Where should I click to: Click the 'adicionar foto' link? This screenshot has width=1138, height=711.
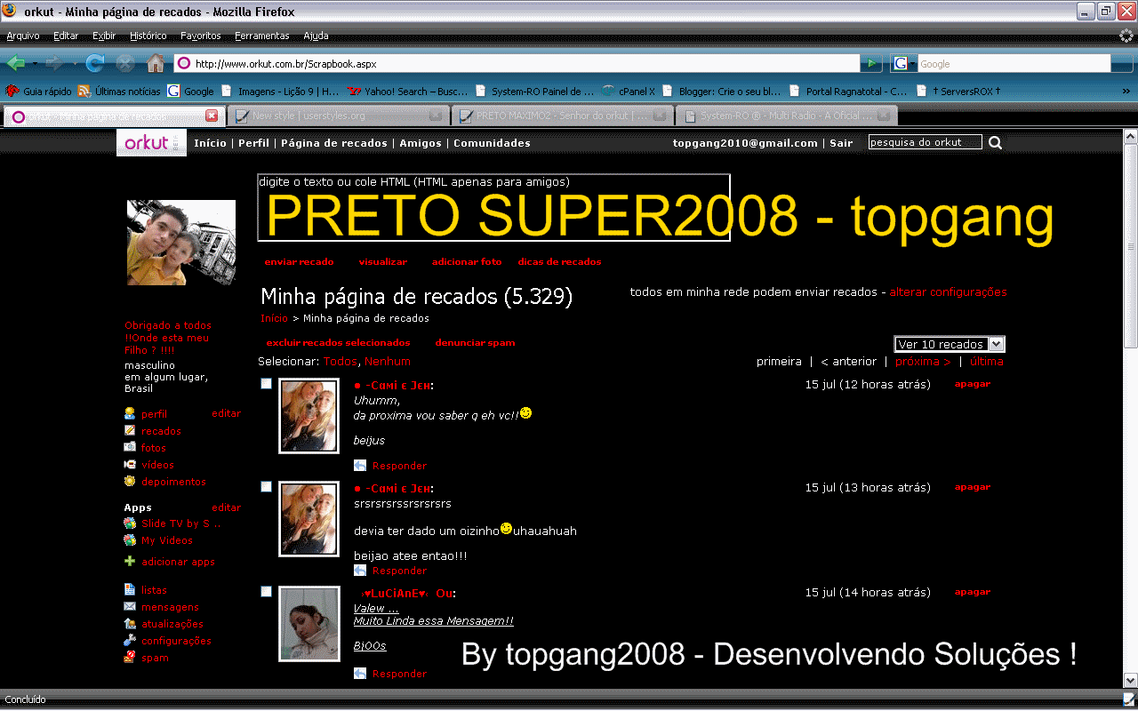tap(467, 262)
